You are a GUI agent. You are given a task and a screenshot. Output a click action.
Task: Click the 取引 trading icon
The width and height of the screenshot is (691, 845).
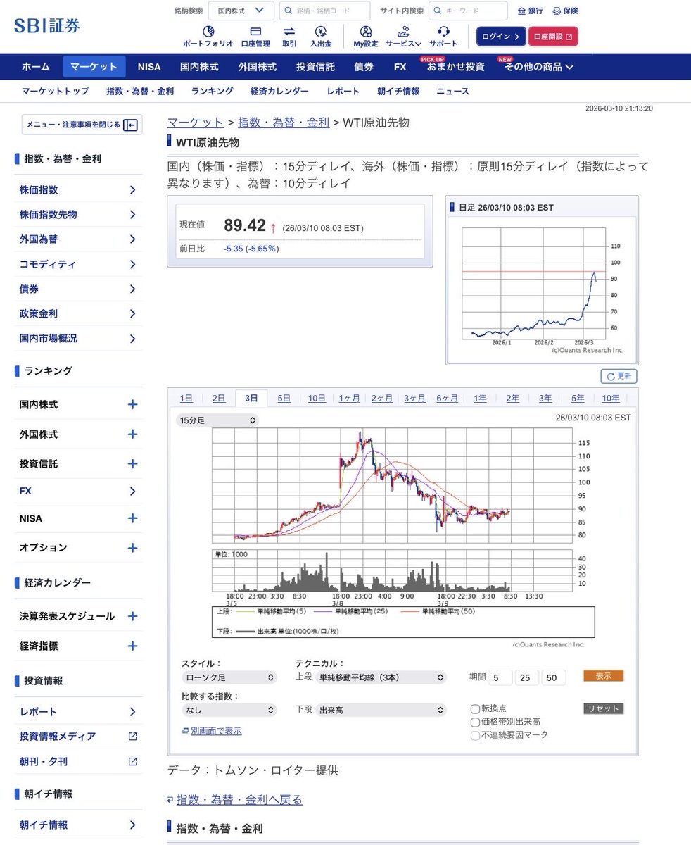pyautogui.click(x=290, y=35)
